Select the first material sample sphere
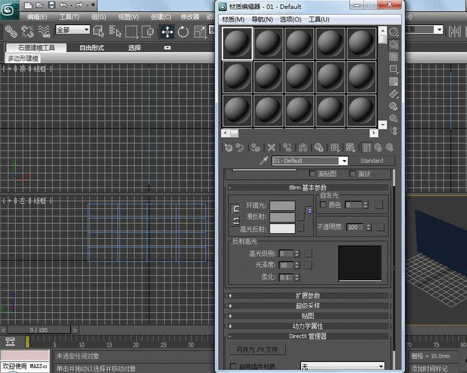Viewport: 467px width, 373px height. [237, 43]
